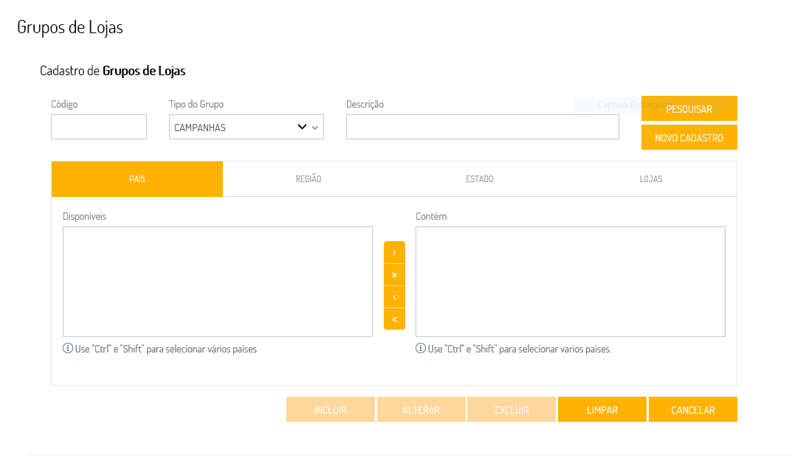This screenshot has height=469, width=792.
Task: Focus the Código input field
Action: pyautogui.click(x=99, y=127)
